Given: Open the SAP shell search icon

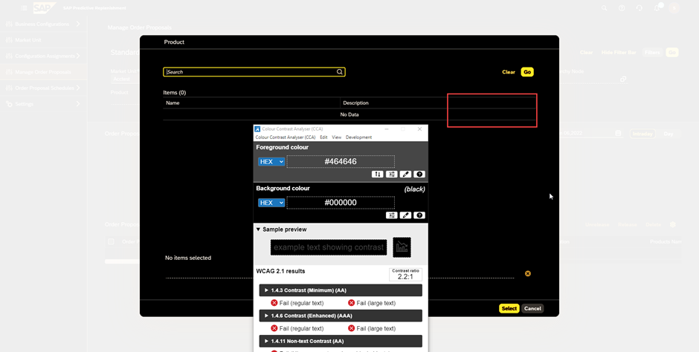Looking at the screenshot, I should [x=604, y=8].
